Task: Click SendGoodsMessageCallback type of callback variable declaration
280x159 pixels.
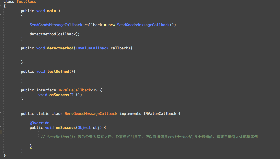Action: pos(56,25)
